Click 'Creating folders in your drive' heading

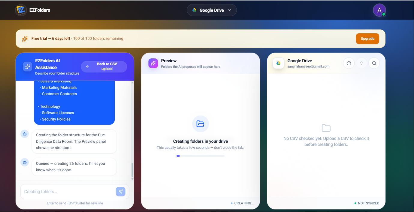[201, 141]
